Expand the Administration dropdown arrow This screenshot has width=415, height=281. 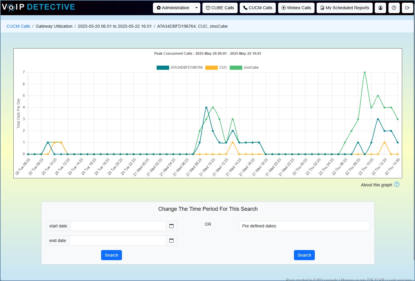[196, 8]
